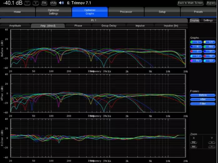This screenshot has height=163, width=218.
Task: Toggle the Rs channel graph
Action: click(x=196, y=61)
